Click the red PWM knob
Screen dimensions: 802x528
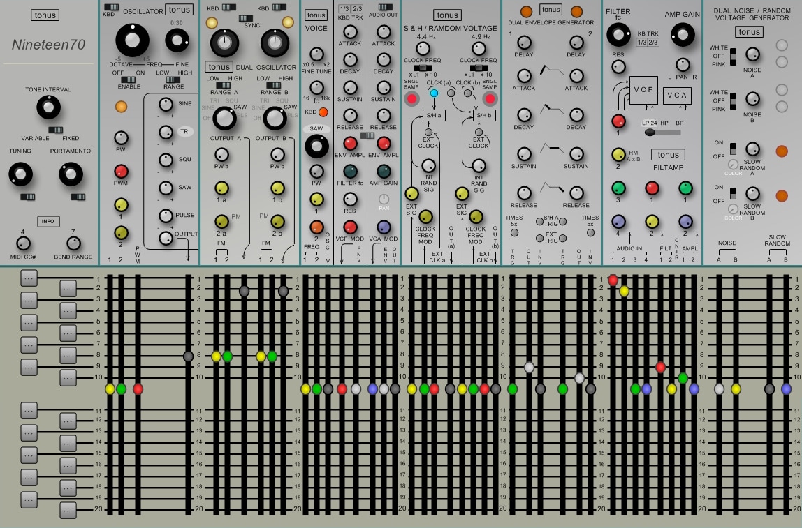pos(121,171)
